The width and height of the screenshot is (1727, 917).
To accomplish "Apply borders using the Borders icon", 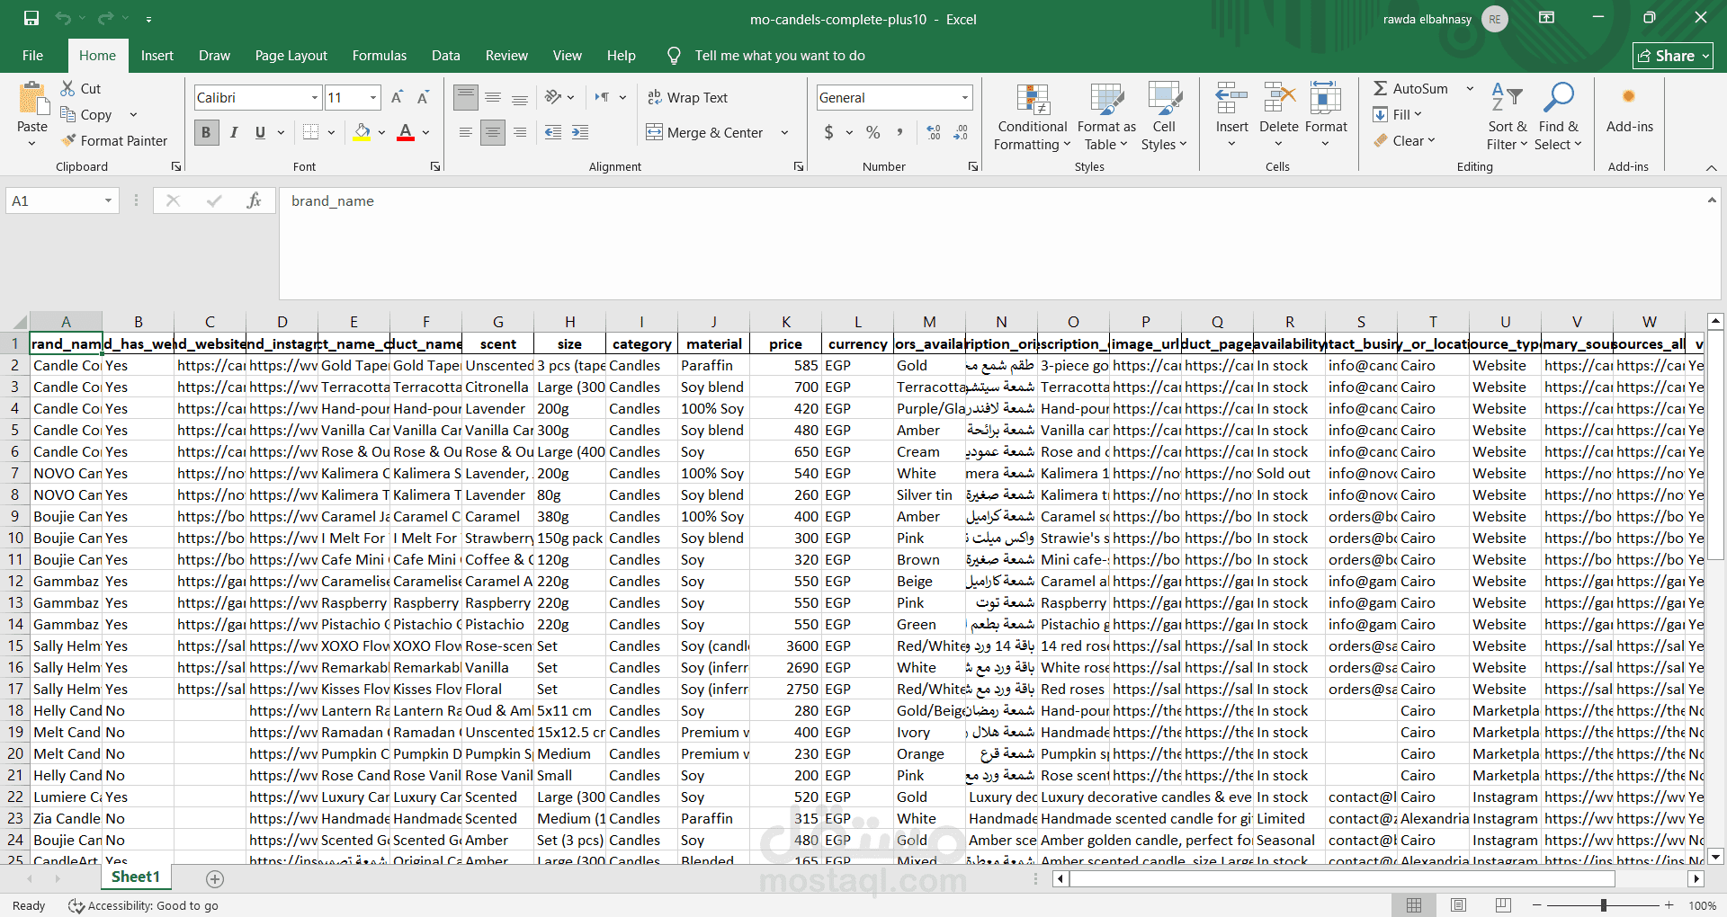I will pos(310,132).
